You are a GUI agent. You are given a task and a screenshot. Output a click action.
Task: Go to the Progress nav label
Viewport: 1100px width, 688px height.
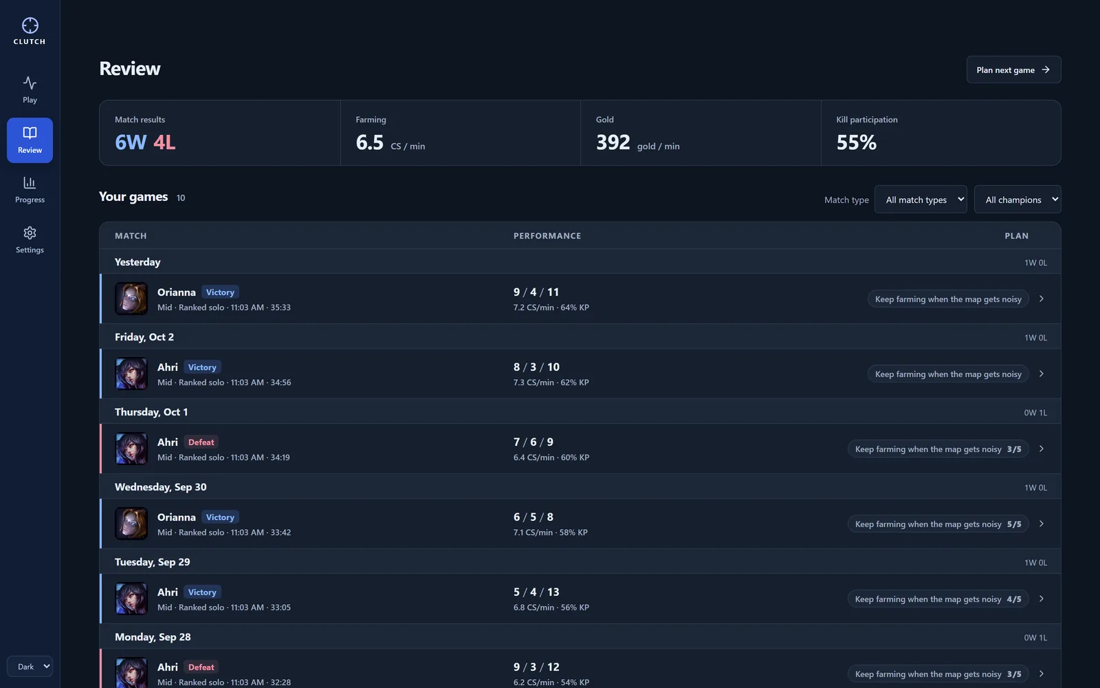click(x=30, y=200)
